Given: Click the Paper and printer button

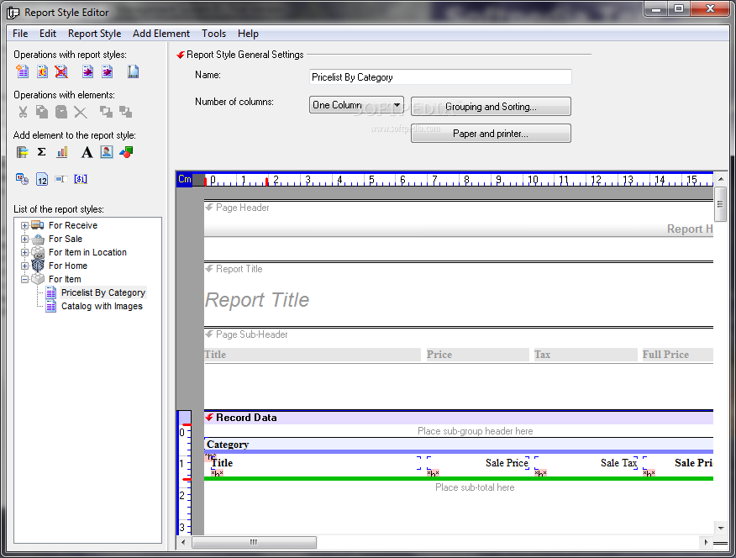Looking at the screenshot, I should (491, 134).
